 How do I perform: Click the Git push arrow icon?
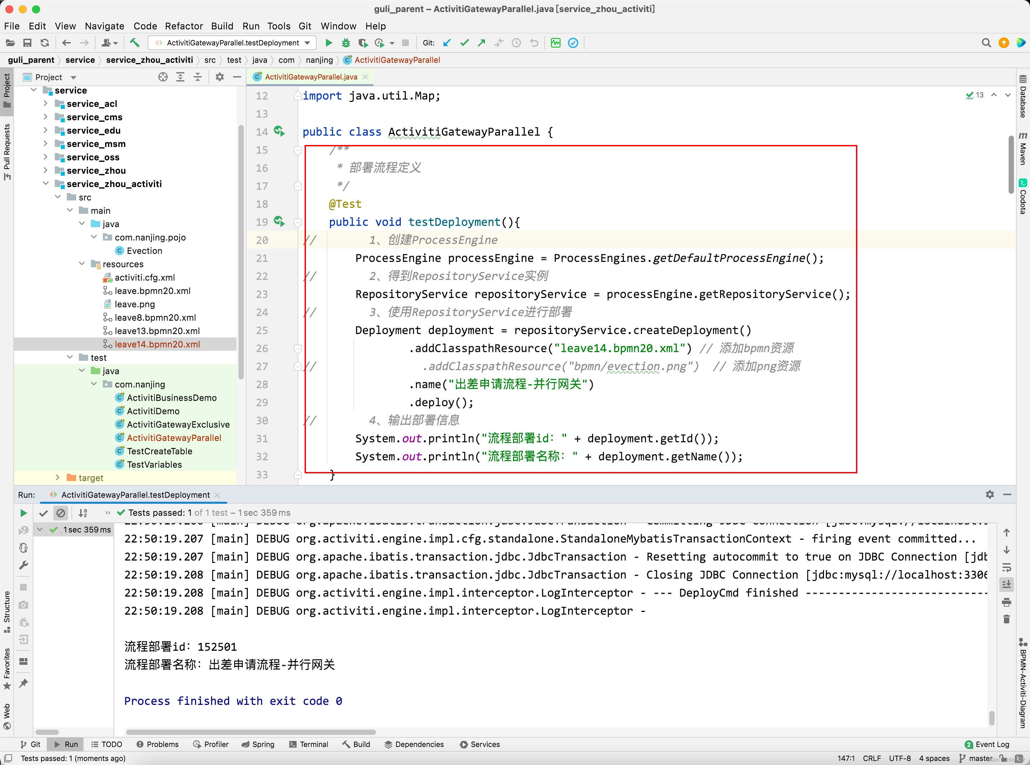click(x=482, y=43)
